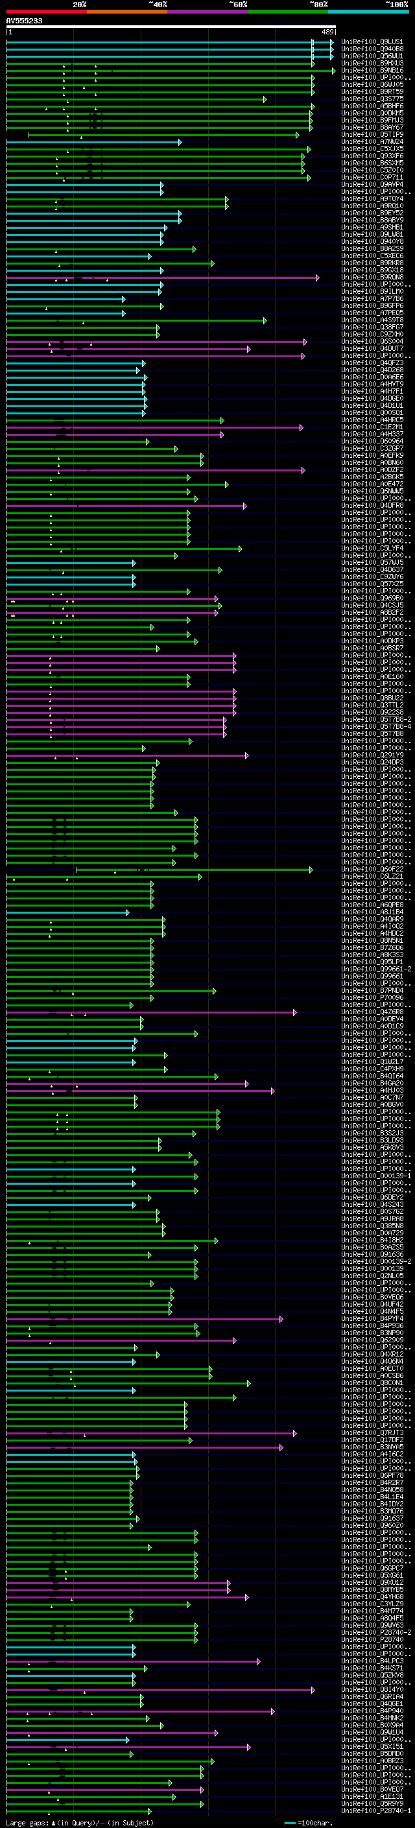
Task: Open hit UniRef100_B9HXU3
Action: pyautogui.click(x=372, y=63)
